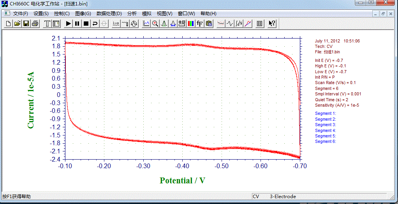Click the baseline fitting line icon

pyautogui.click(x=247, y=24)
